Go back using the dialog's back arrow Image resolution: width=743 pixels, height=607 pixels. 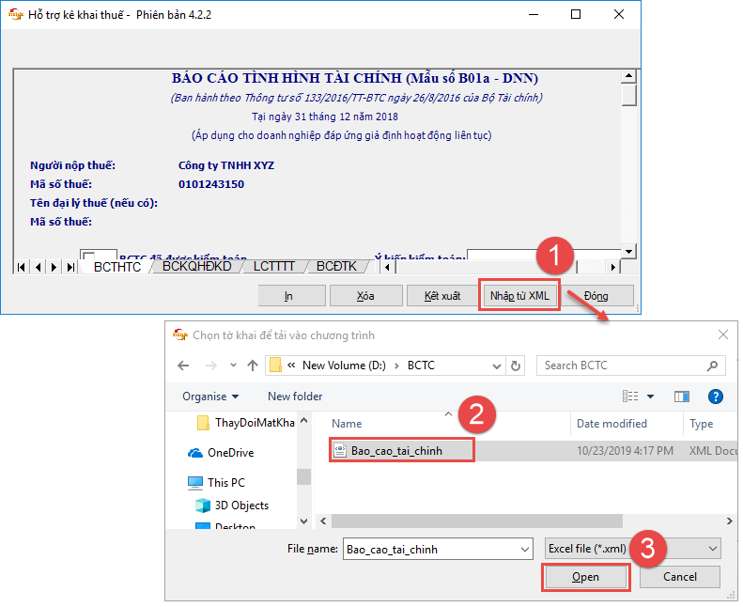(184, 366)
